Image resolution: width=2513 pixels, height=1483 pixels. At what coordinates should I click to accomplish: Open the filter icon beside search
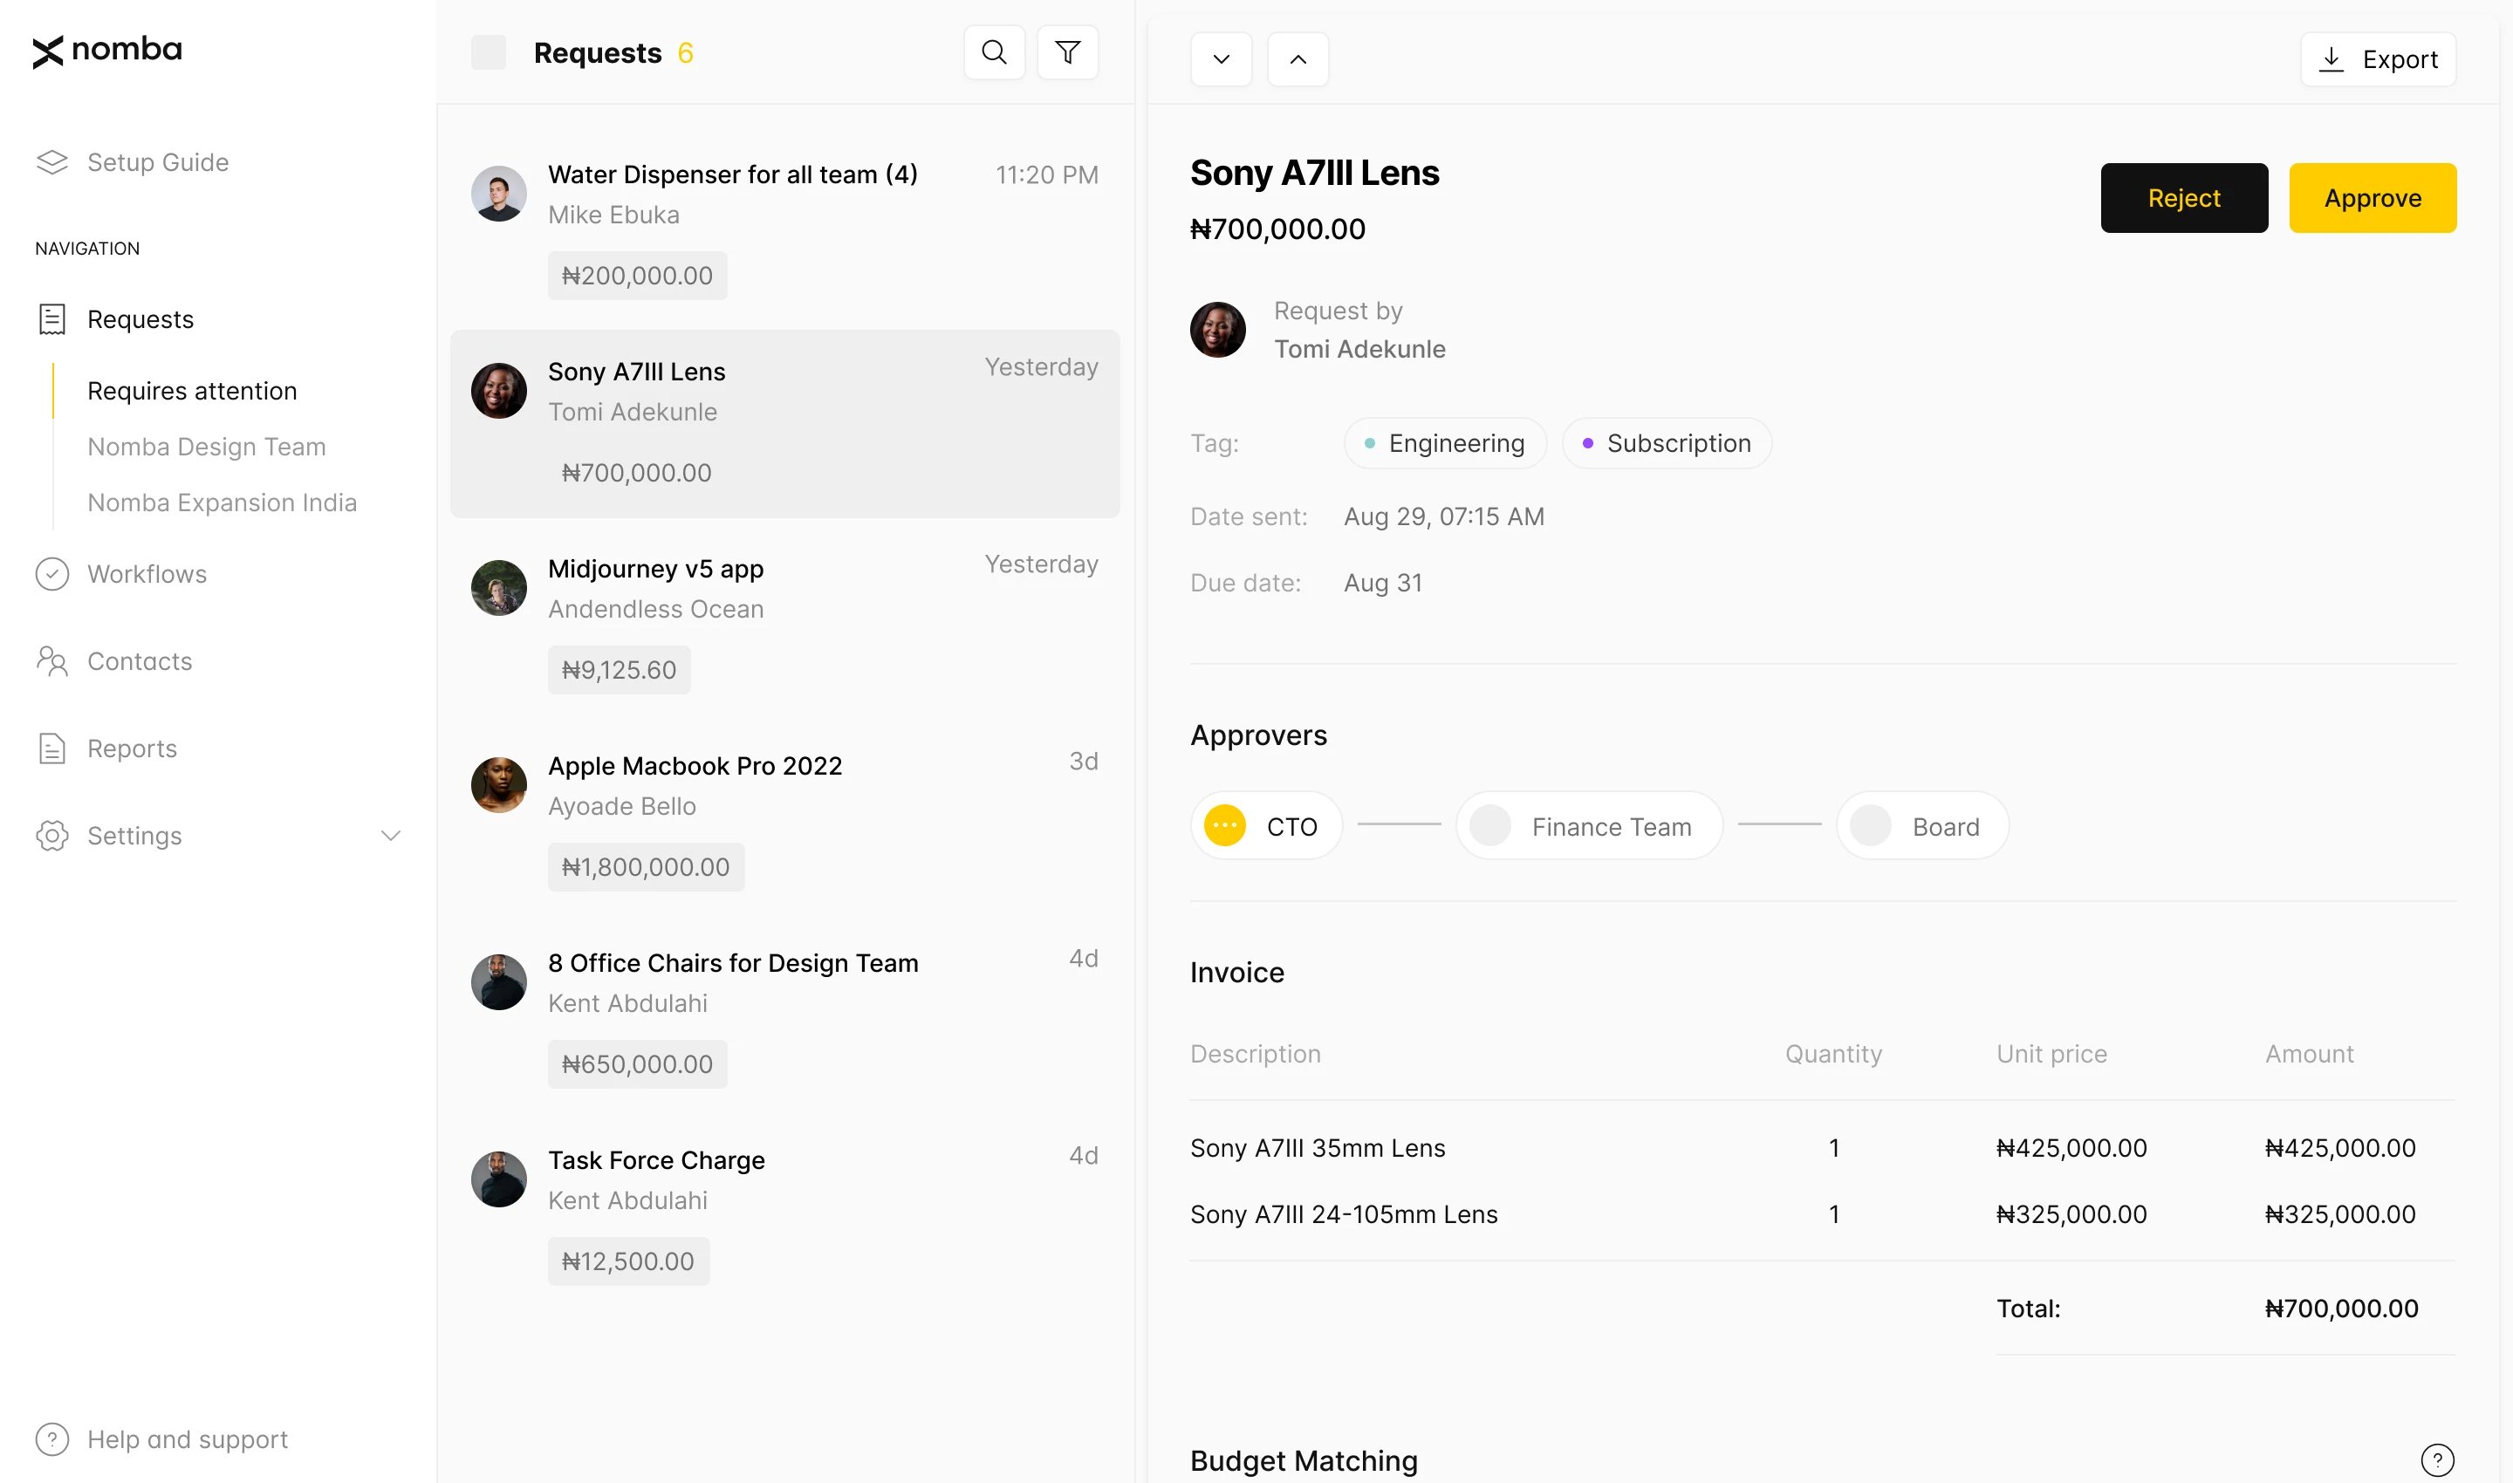pyautogui.click(x=1067, y=51)
